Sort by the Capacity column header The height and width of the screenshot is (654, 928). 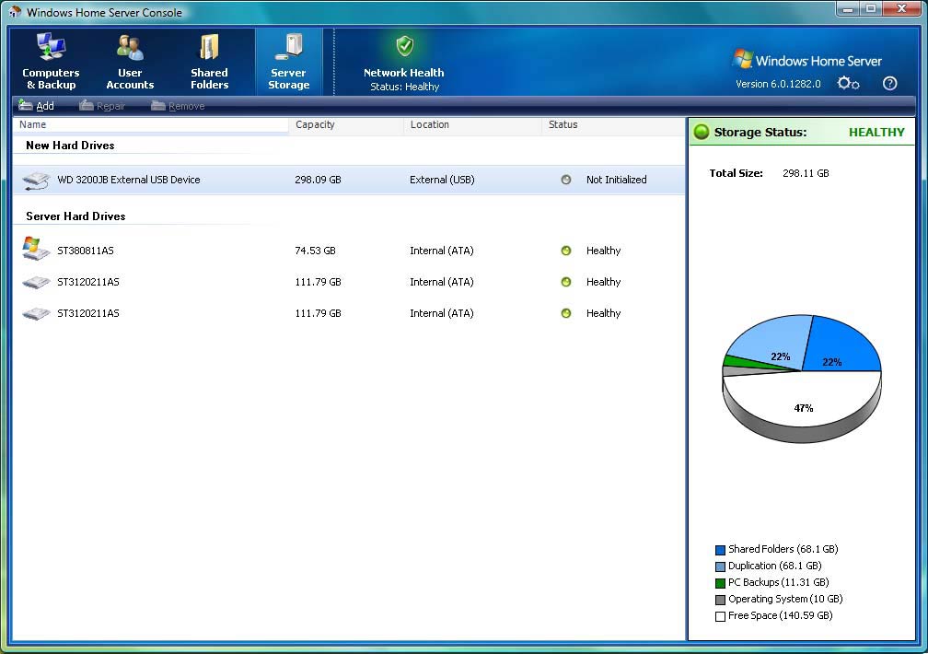tap(315, 124)
